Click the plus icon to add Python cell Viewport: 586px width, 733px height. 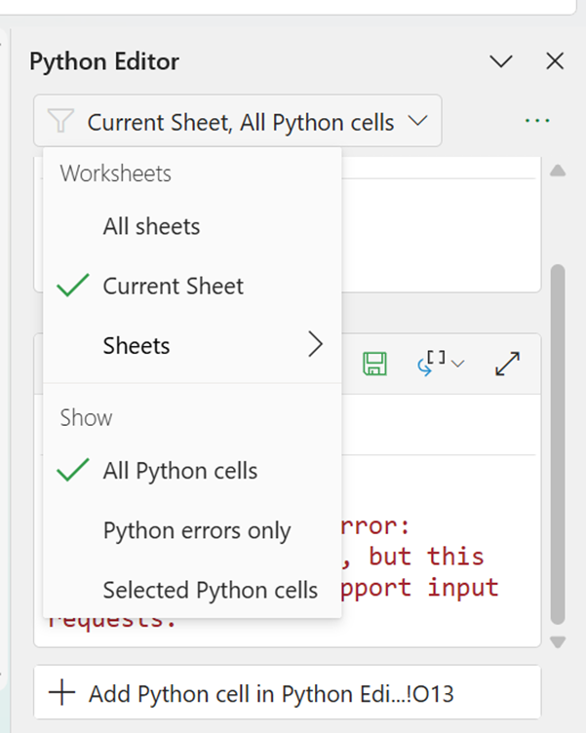[x=61, y=694]
